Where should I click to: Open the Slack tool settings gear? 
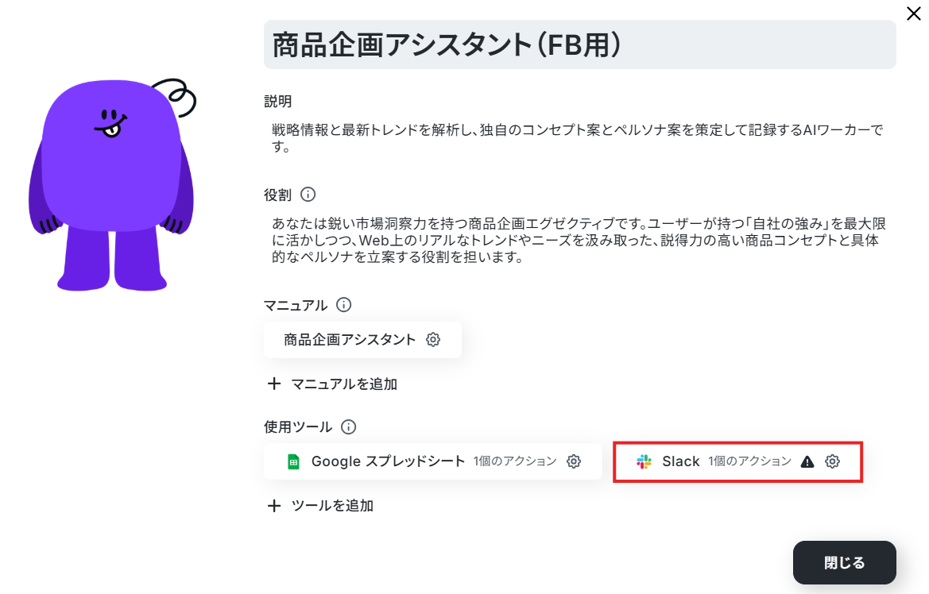832,461
